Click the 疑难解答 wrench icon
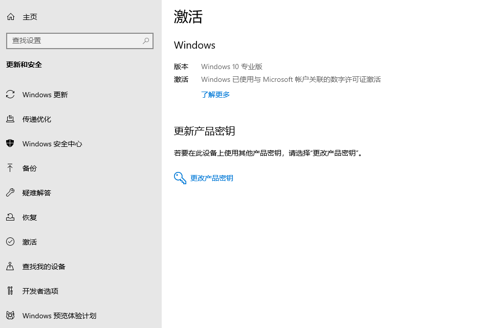Viewport: 478px width, 328px height. (10, 192)
